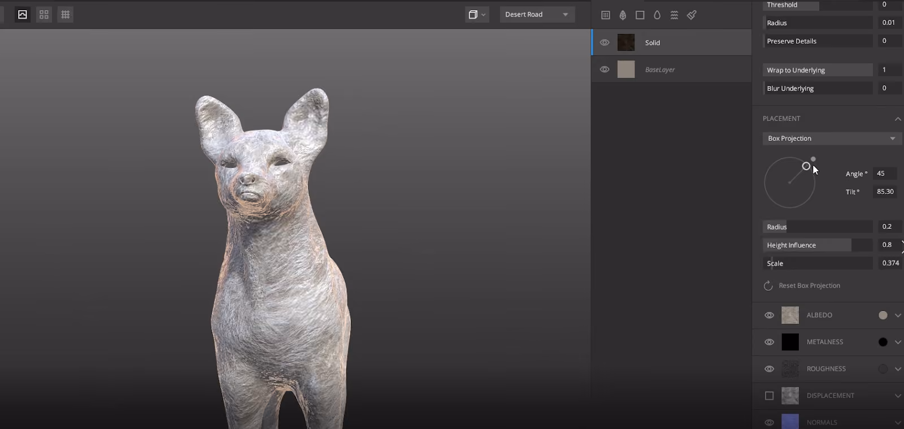The width and height of the screenshot is (904, 429).
Task: Select the Solid layer name
Action: point(653,43)
